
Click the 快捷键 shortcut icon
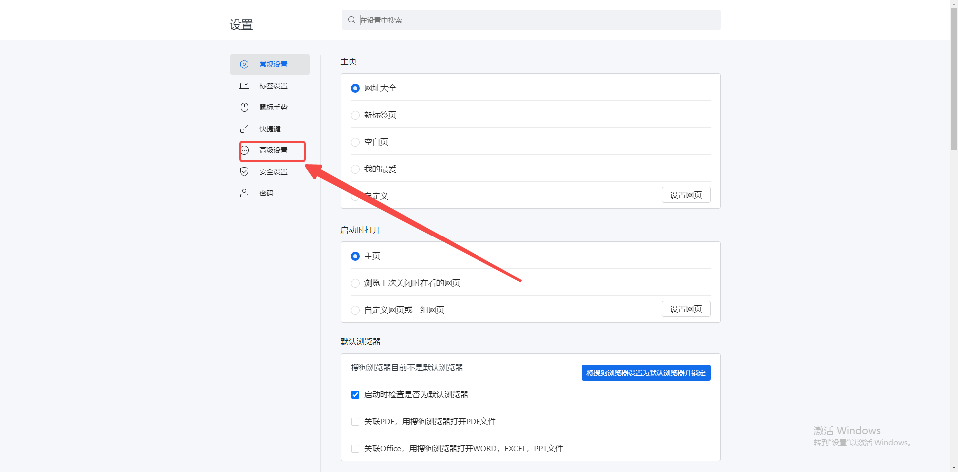pos(244,129)
